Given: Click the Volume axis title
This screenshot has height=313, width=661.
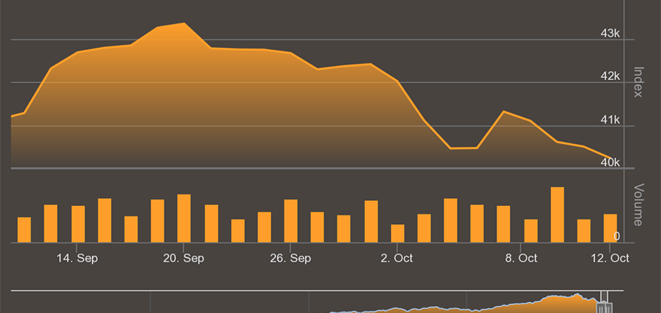Looking at the screenshot, I should coord(639,204).
